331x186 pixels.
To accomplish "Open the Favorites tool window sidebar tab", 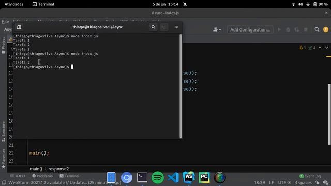I will (x=4, y=159).
